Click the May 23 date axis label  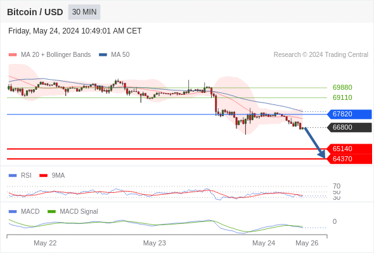click(x=154, y=243)
